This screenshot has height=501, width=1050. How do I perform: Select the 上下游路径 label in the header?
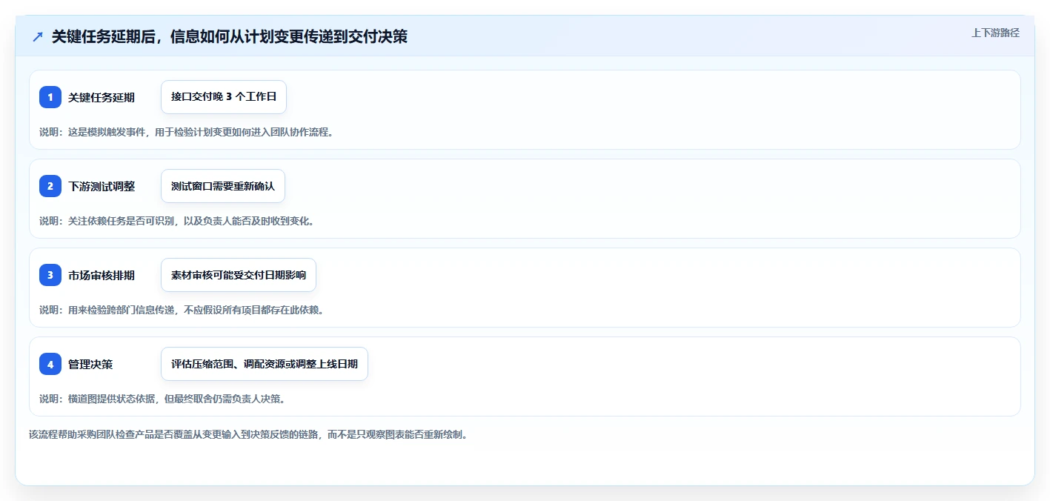coord(995,33)
